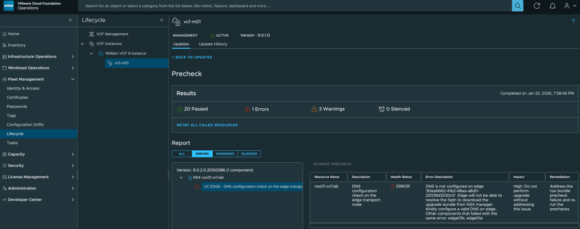
Task: Collapse the VCF Instances tree node
Action: [x=83, y=43]
